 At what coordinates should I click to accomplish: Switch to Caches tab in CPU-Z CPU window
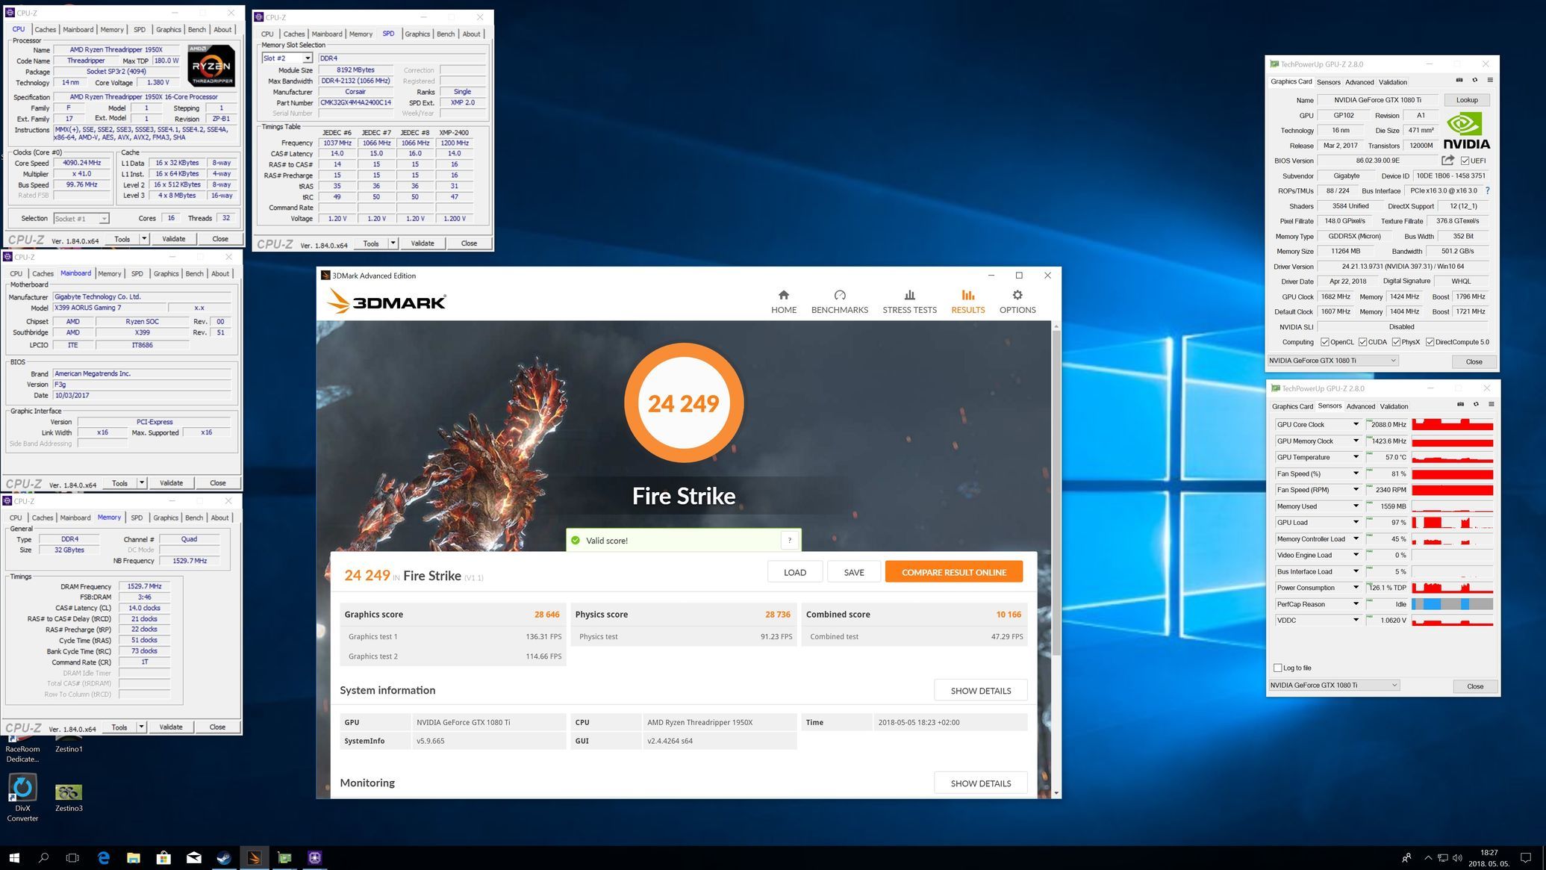(45, 29)
